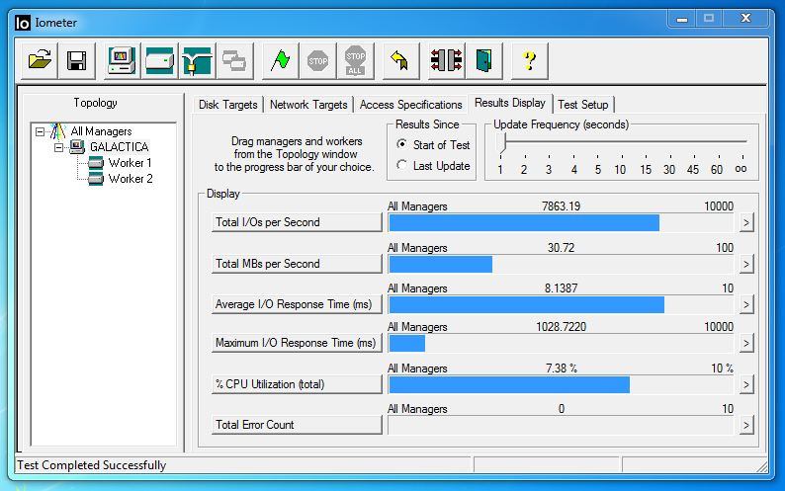The width and height of the screenshot is (785, 491).
Task: Click the GALACTICA computer icon
Action: 77,146
